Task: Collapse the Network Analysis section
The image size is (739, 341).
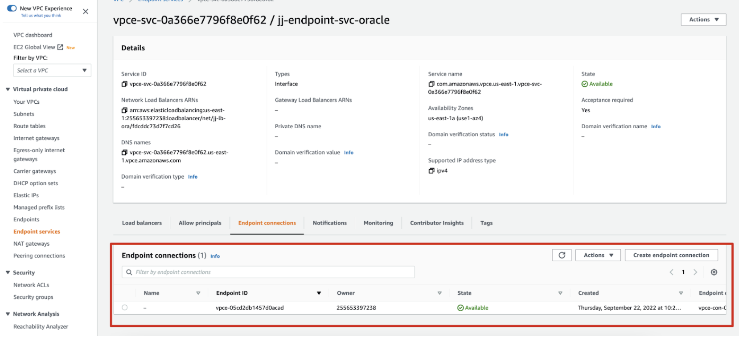Action: pyautogui.click(x=8, y=314)
